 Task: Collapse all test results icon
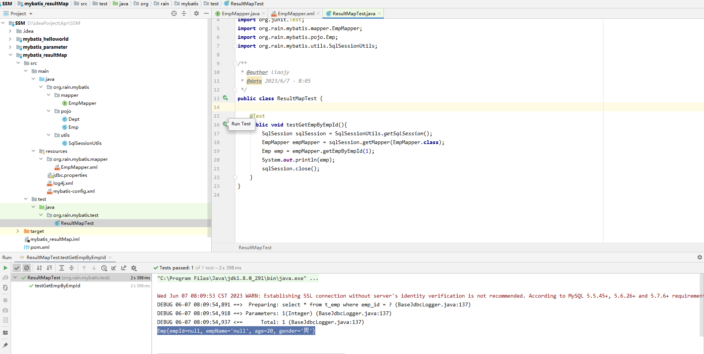coord(72,268)
